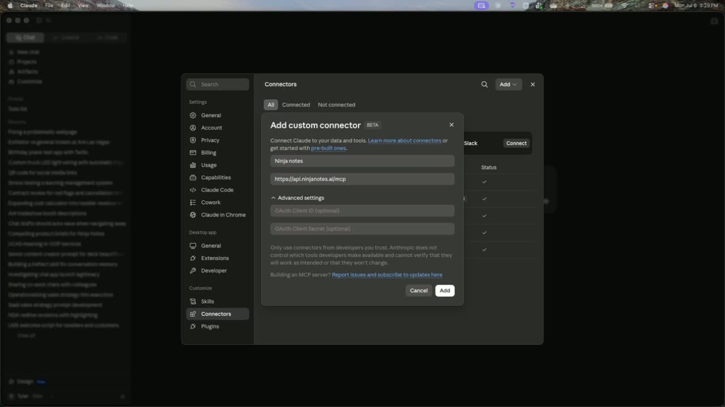Screen dimensions: 725x407
Task: Click the connector URL field
Action: [362, 179]
